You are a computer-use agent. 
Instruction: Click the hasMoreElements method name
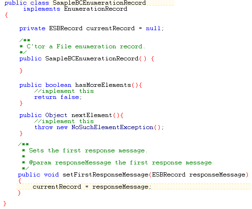103,85
